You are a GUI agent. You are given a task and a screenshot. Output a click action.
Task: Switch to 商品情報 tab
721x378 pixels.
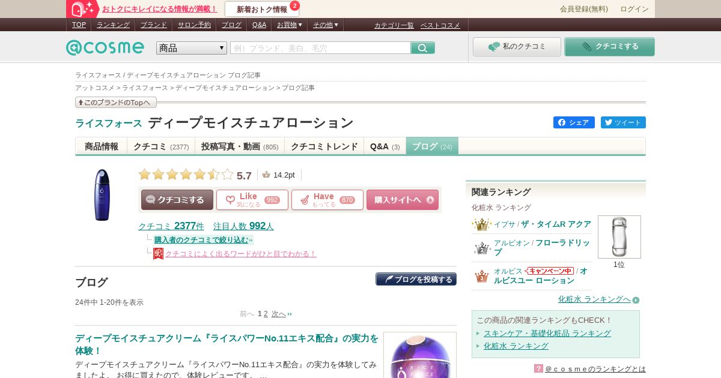pyautogui.click(x=102, y=146)
